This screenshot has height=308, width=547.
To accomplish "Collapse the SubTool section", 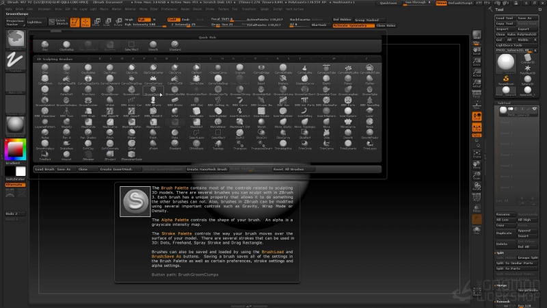I will coord(504,103).
